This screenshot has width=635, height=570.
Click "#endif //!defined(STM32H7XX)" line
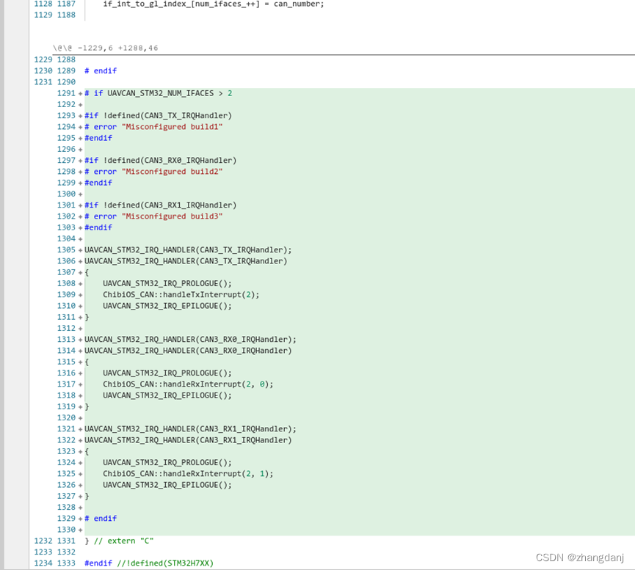tap(149, 563)
